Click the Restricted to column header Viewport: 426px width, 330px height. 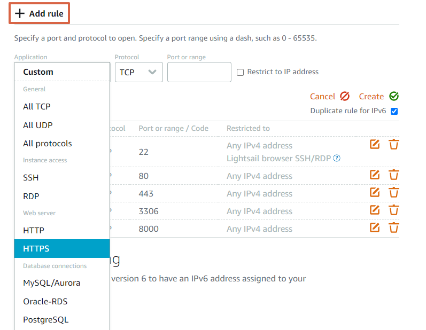(x=248, y=128)
